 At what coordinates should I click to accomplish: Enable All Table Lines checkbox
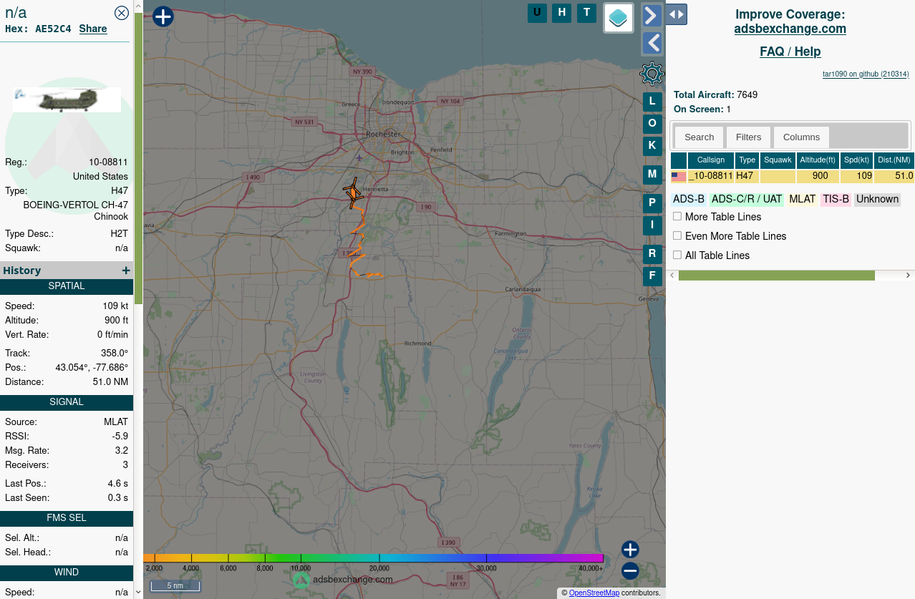point(677,255)
